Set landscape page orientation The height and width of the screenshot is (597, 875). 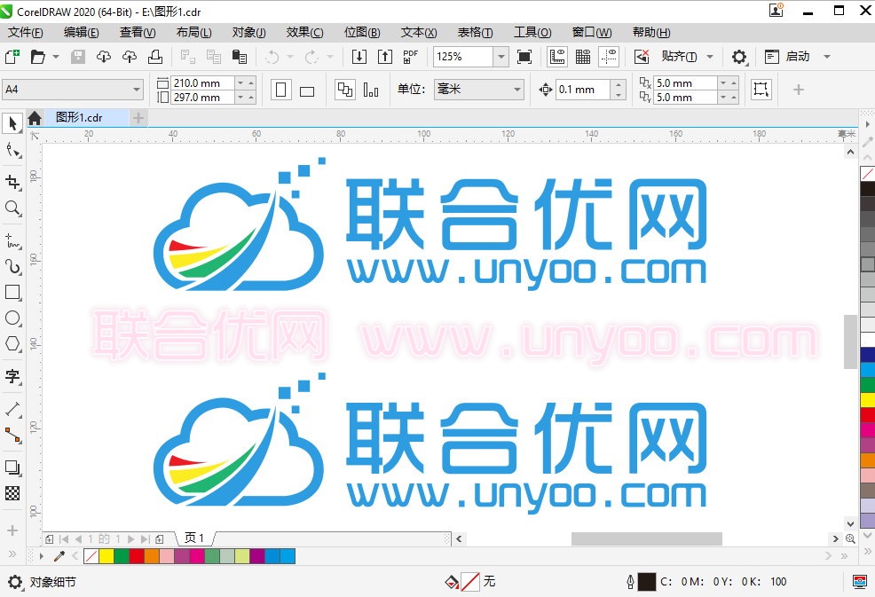pyautogui.click(x=307, y=90)
